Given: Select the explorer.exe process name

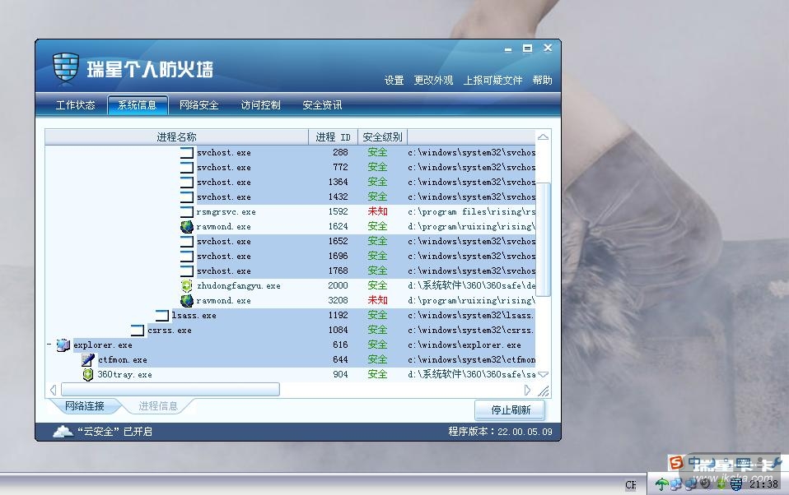Looking at the screenshot, I should [103, 345].
